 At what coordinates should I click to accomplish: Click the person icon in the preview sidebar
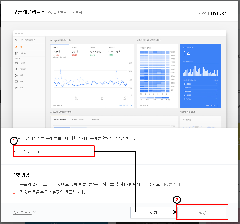click(x=17, y=69)
